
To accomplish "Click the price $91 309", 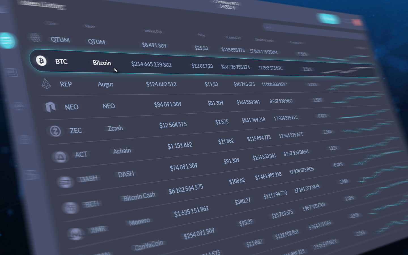I will 231,161.
